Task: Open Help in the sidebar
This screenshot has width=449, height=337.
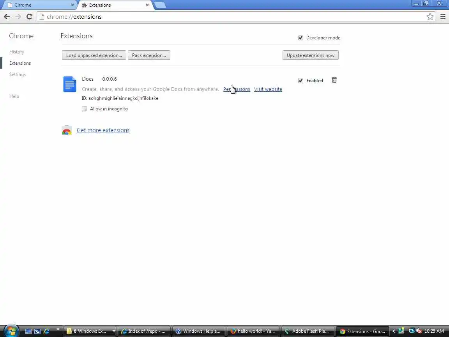Action: pyautogui.click(x=14, y=96)
